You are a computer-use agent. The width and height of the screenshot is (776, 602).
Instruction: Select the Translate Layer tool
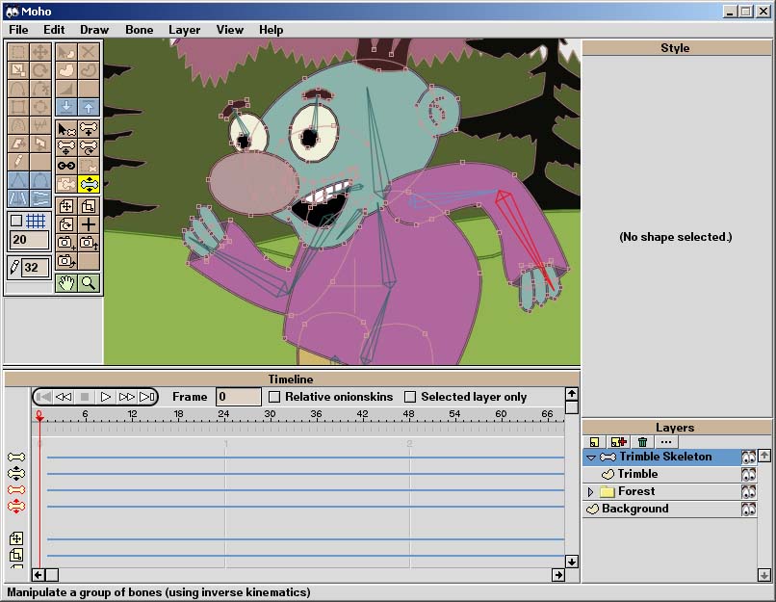pyautogui.click(x=66, y=206)
